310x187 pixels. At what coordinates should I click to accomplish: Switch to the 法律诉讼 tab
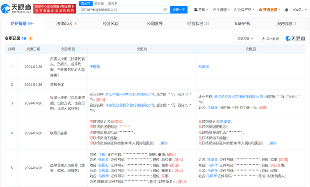pos(66,24)
